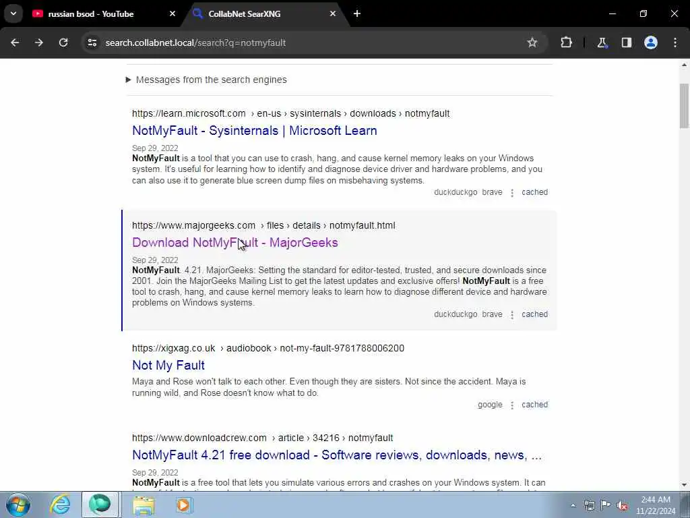Bookmark this page with the star icon
Screen dimensions: 690x518
[x=532, y=42]
